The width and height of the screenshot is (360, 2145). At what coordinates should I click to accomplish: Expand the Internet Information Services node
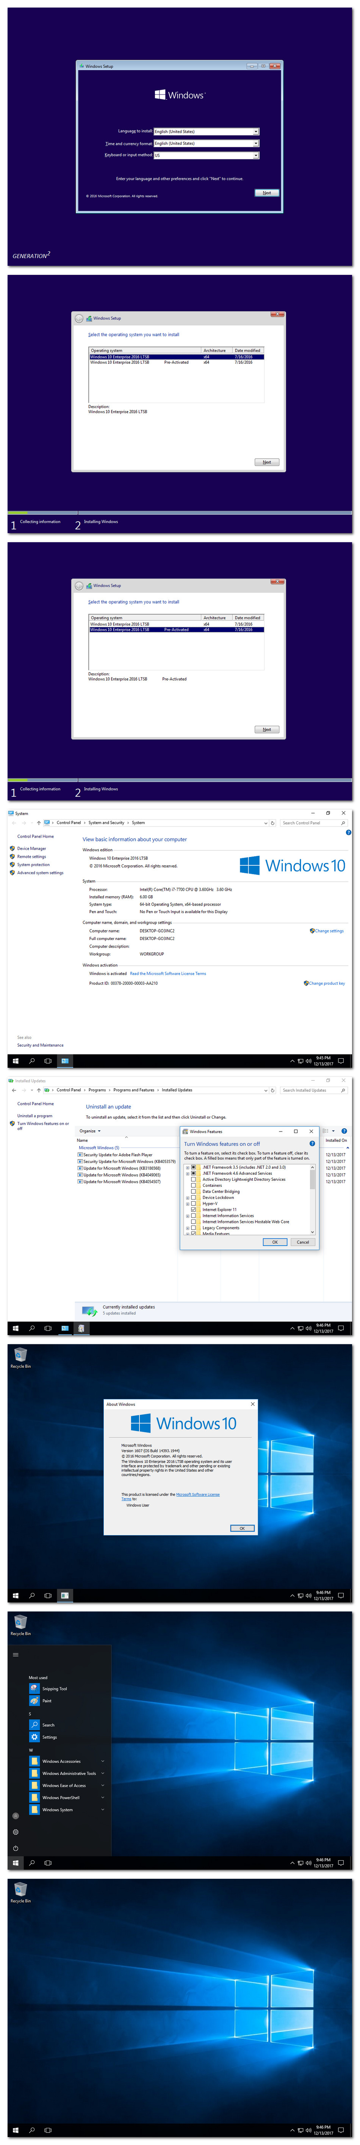point(187,1216)
